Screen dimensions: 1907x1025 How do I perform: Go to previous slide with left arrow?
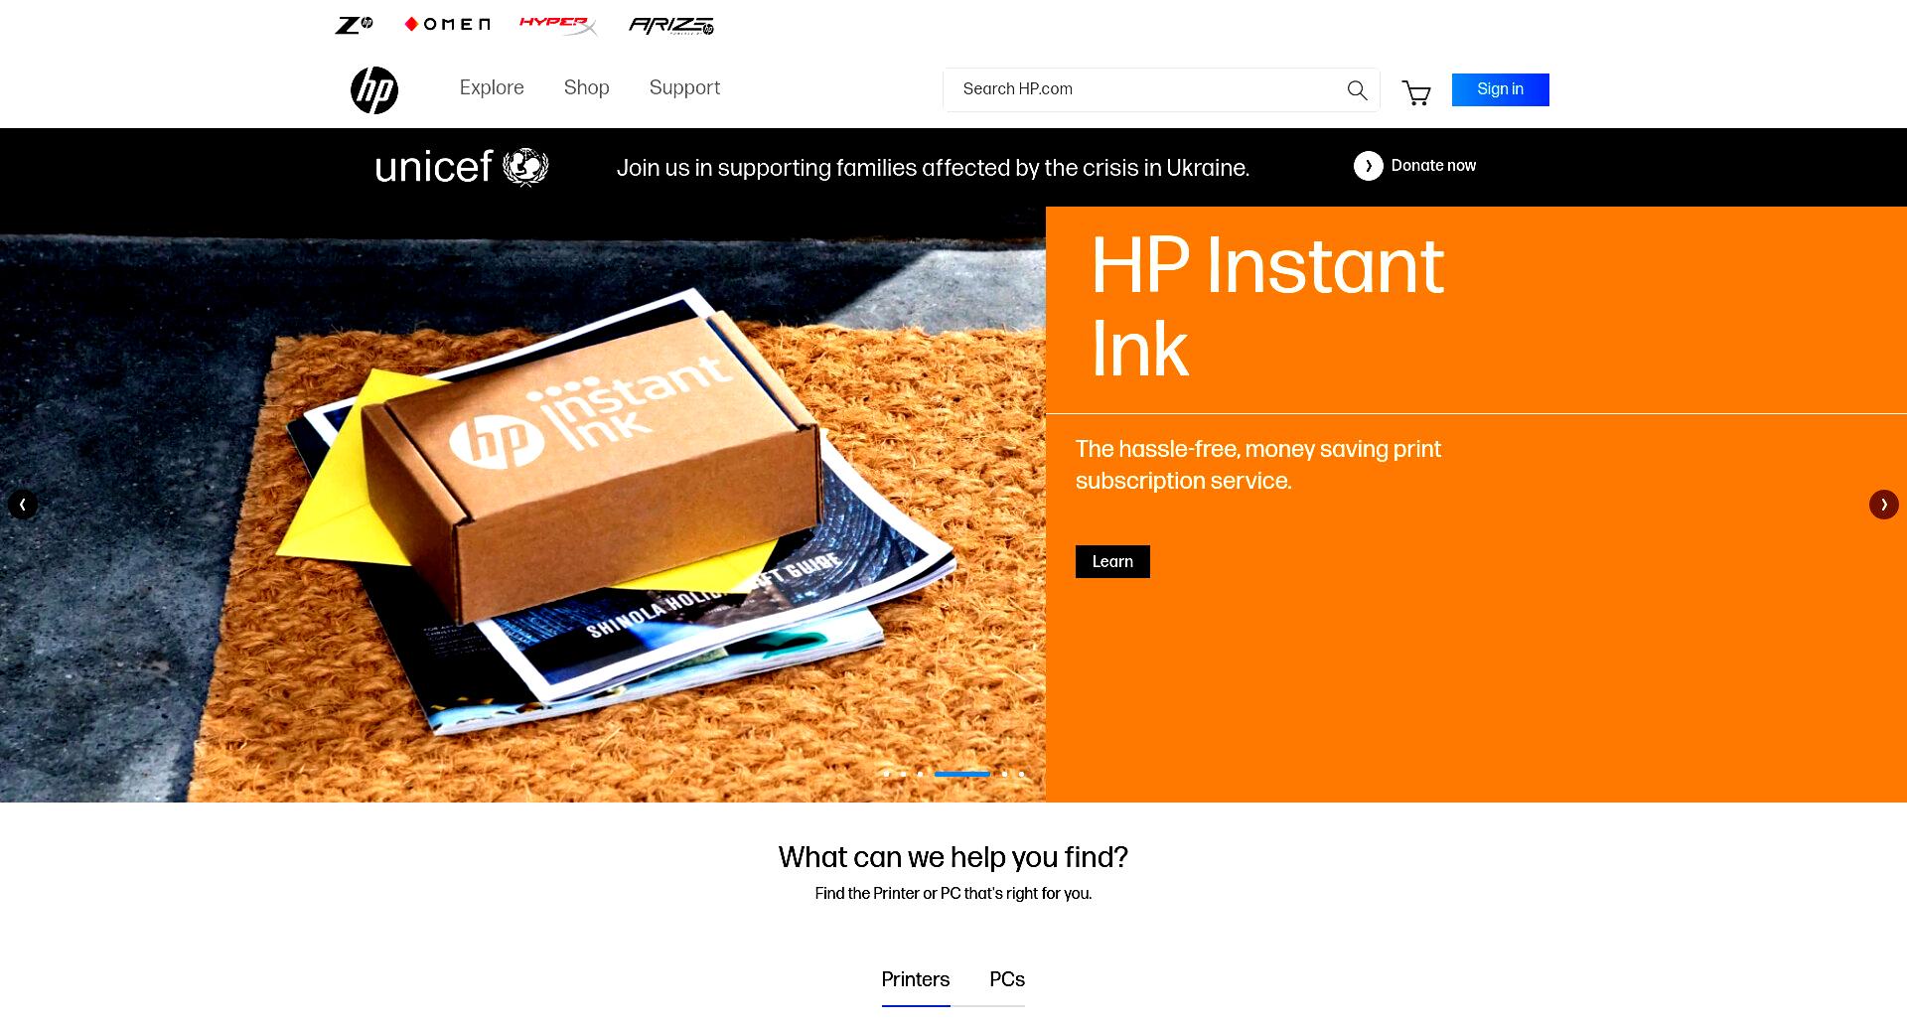pos(23,505)
